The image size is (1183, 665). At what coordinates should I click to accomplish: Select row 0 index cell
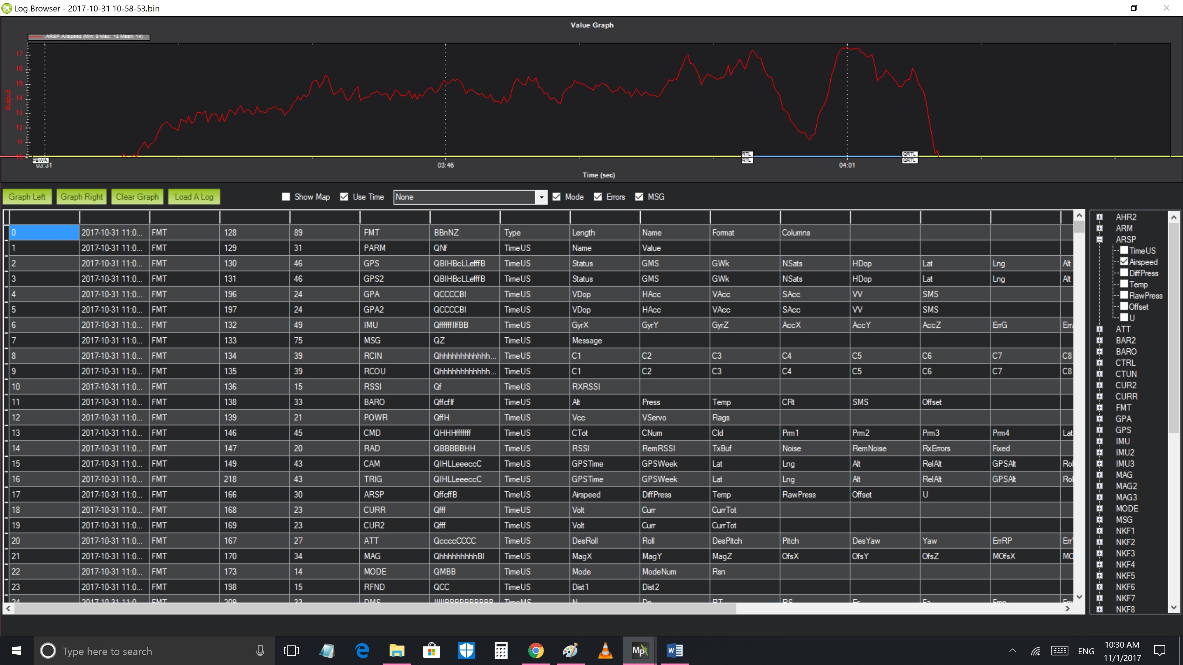click(x=44, y=232)
